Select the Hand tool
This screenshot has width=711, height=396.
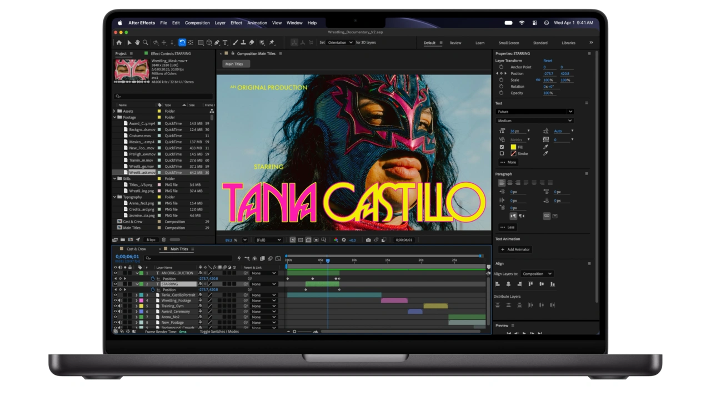137,43
